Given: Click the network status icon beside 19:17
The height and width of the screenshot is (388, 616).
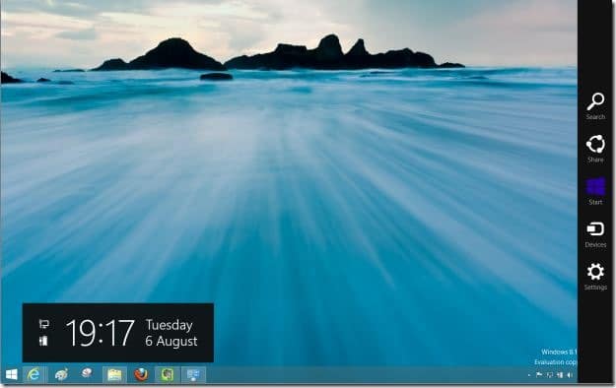Looking at the screenshot, I should coord(44,324).
